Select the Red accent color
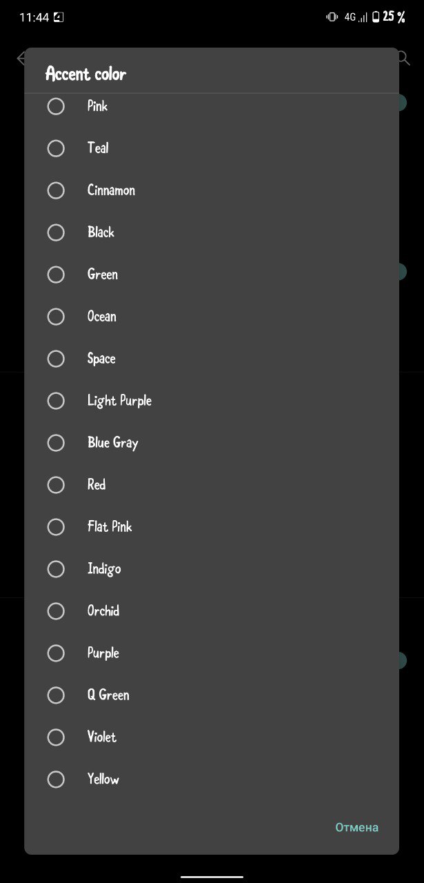This screenshot has height=883, width=424. 212,485
